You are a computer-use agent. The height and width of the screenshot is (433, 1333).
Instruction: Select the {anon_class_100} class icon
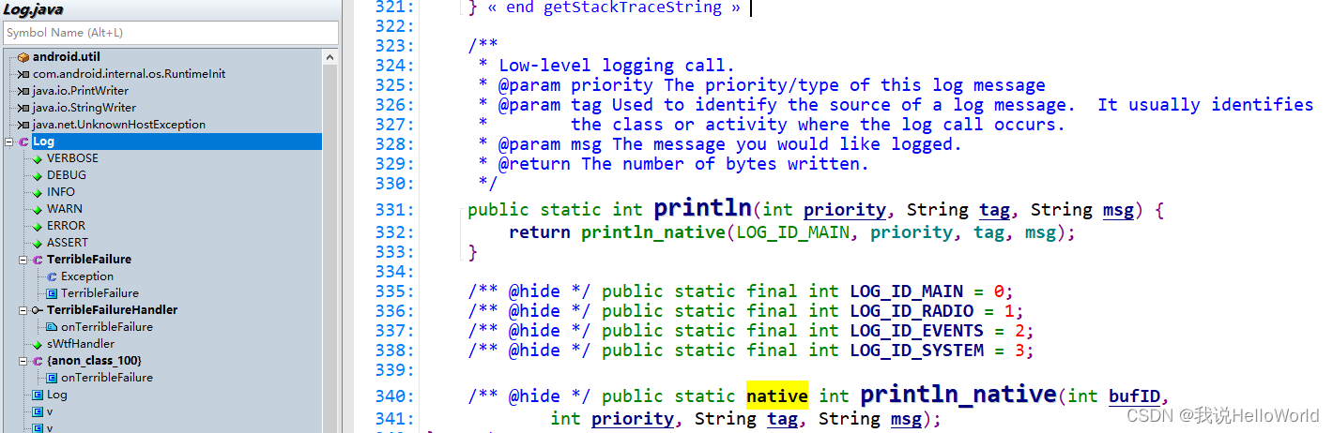tap(38, 361)
